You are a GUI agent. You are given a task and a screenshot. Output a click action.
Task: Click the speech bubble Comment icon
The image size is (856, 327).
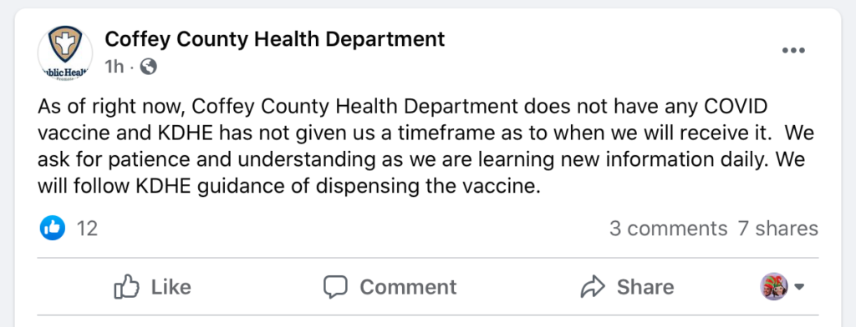[335, 287]
